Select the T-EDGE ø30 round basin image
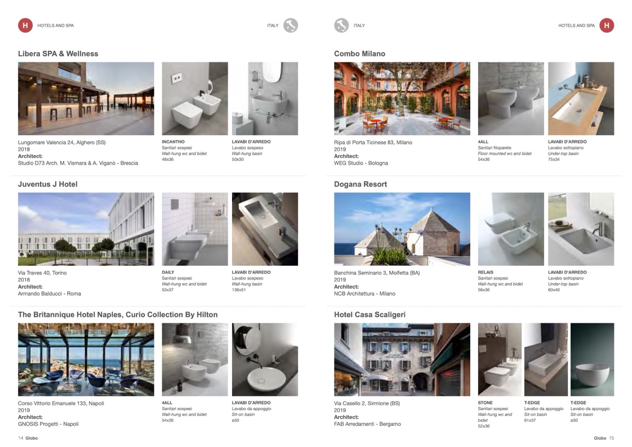This screenshot has width=632, height=447. point(592,359)
